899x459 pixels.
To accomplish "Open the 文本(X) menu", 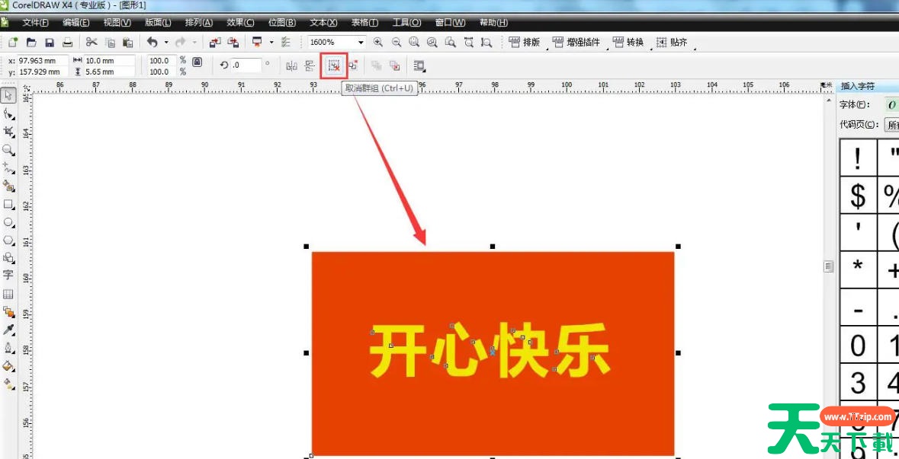I will point(323,23).
